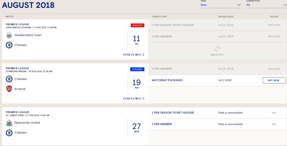Open Team dropdown showing Men
Viewport: 287px width, 146px height.
(x=221, y=5)
